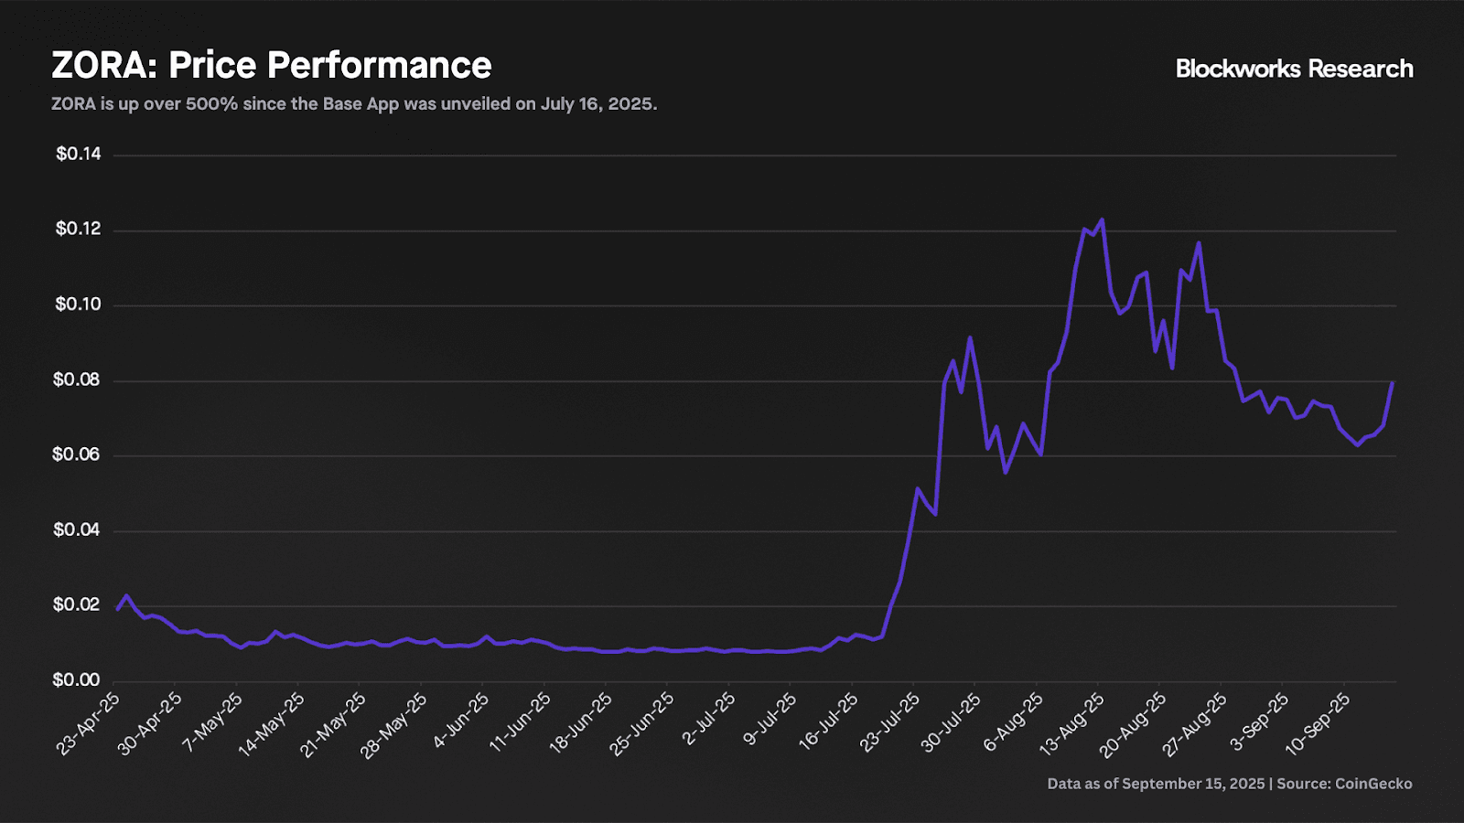Screen dimensions: 1464x823
Task: Click the '$0.00' y-axis label
Action: coord(77,679)
